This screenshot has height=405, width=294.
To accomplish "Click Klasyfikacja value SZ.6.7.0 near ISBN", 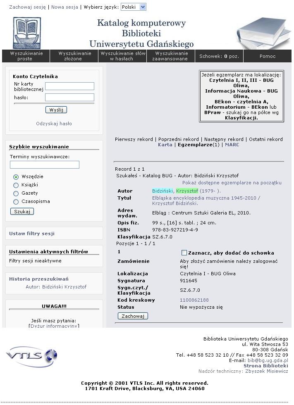I will tap(162, 236).
